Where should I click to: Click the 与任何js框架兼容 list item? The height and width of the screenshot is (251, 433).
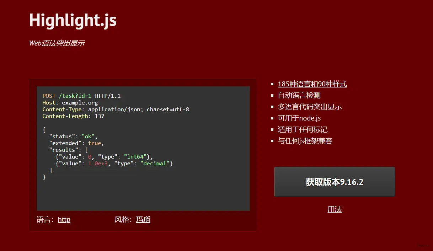(x=305, y=141)
